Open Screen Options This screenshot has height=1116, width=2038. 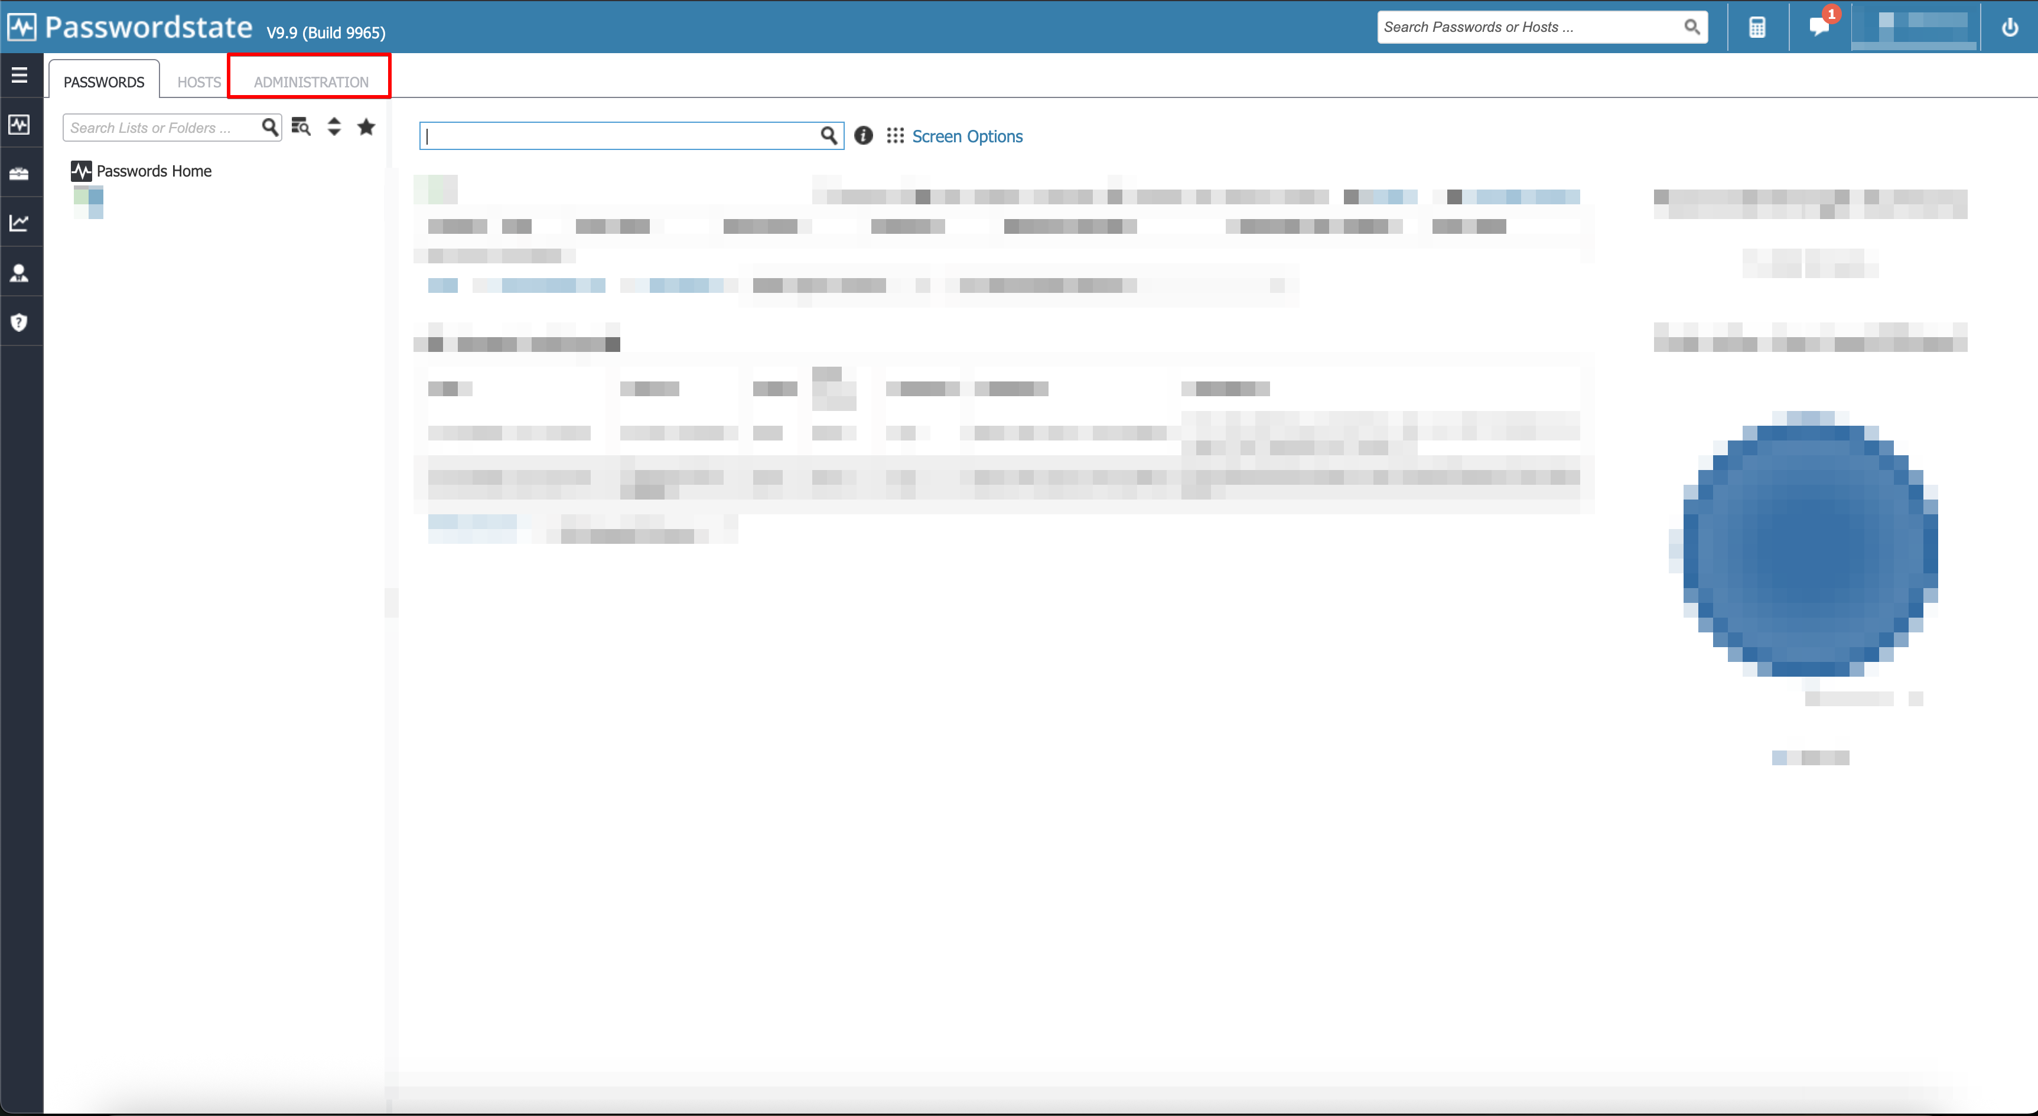pos(967,136)
